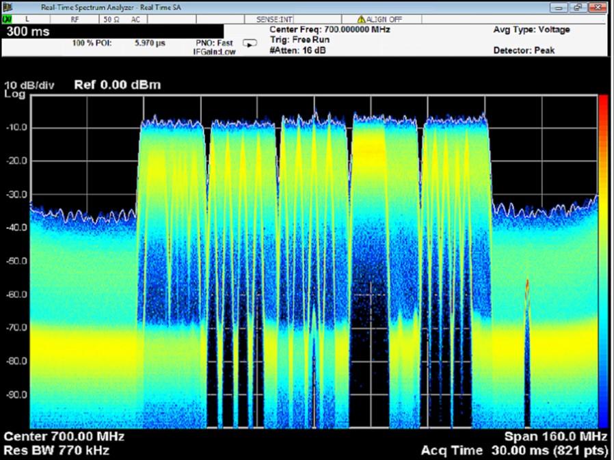This screenshot has height=460, width=614.
Task: Select the PNO: Fast setting
Action: coord(214,43)
